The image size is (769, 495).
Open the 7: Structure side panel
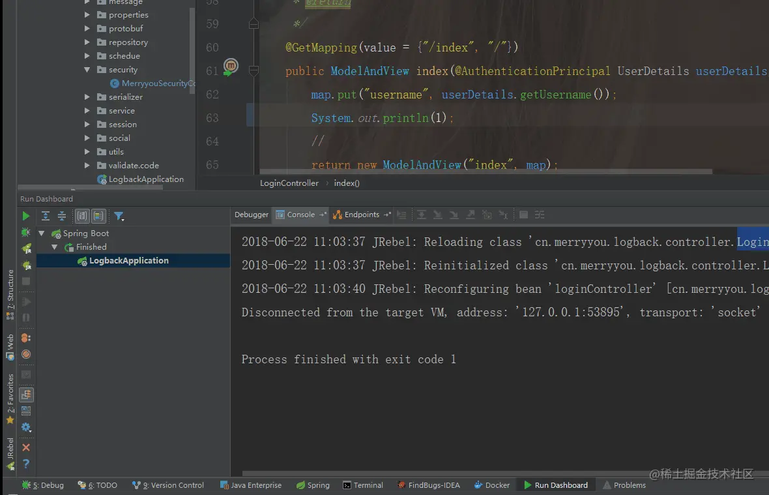coord(10,294)
